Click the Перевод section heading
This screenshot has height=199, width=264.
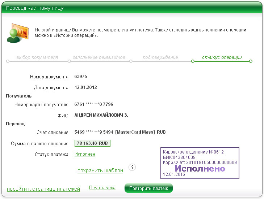15,124
